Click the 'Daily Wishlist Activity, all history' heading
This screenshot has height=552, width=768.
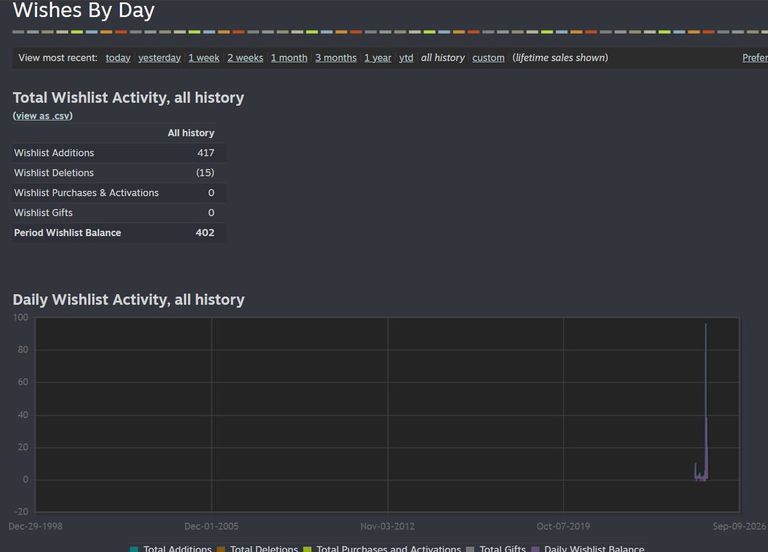click(129, 299)
